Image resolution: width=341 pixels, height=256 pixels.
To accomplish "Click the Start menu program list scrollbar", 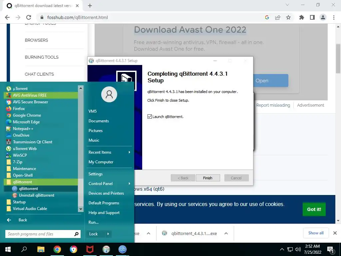I will [81, 148].
